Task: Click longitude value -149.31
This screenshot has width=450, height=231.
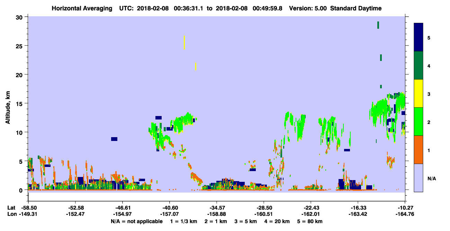Action: pyautogui.click(x=28, y=214)
